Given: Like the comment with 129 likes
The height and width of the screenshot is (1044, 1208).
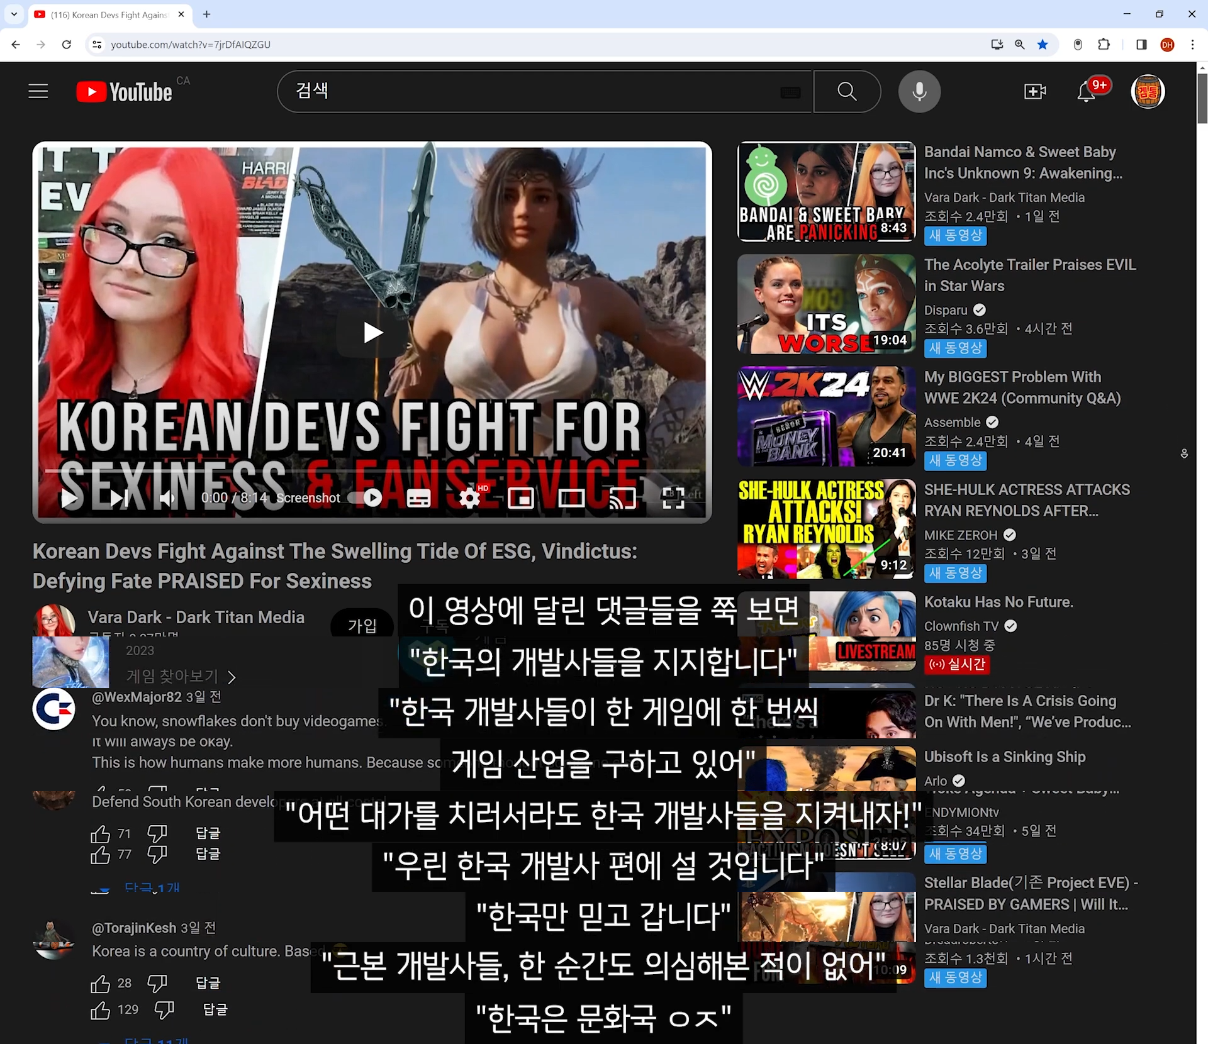Looking at the screenshot, I should 101,1010.
